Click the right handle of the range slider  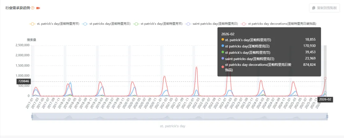point(327,117)
